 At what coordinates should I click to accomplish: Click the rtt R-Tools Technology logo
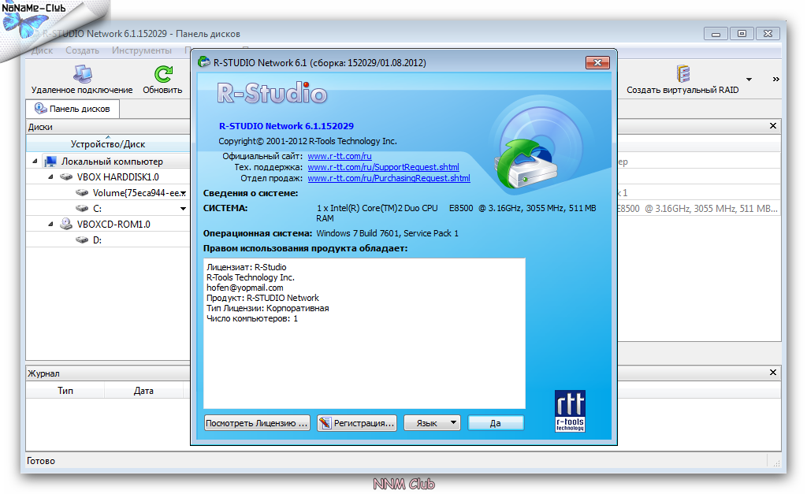click(x=570, y=410)
